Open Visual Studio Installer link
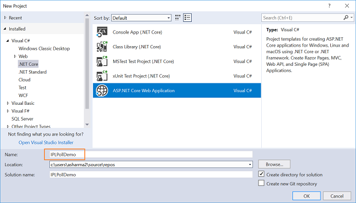 46,142
